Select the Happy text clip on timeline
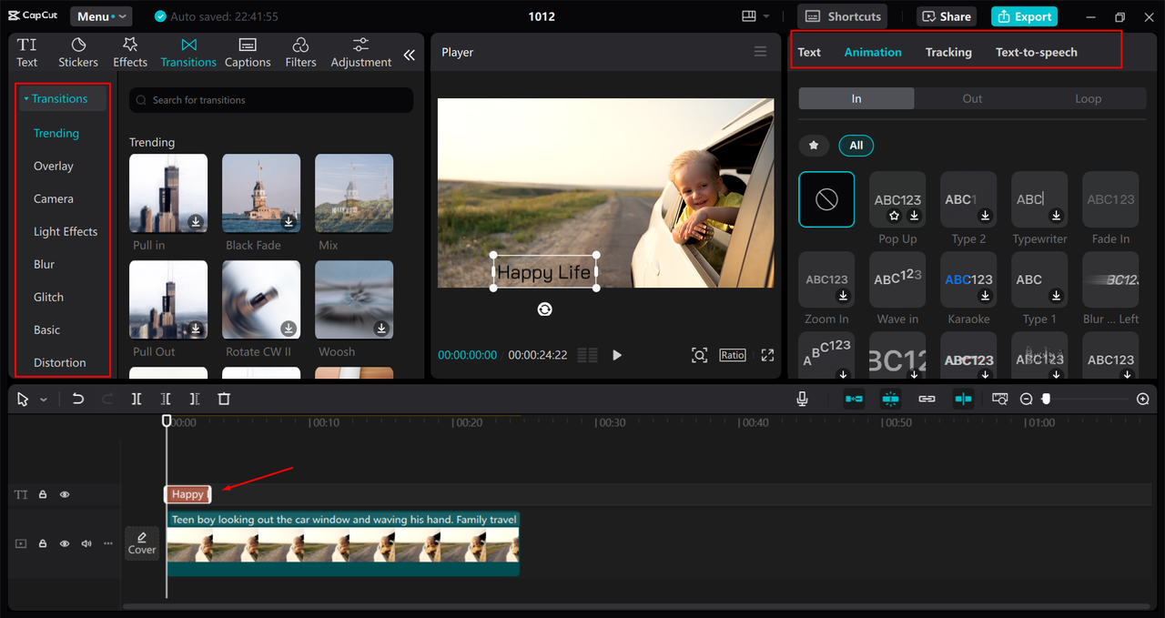1165x618 pixels. tap(187, 494)
